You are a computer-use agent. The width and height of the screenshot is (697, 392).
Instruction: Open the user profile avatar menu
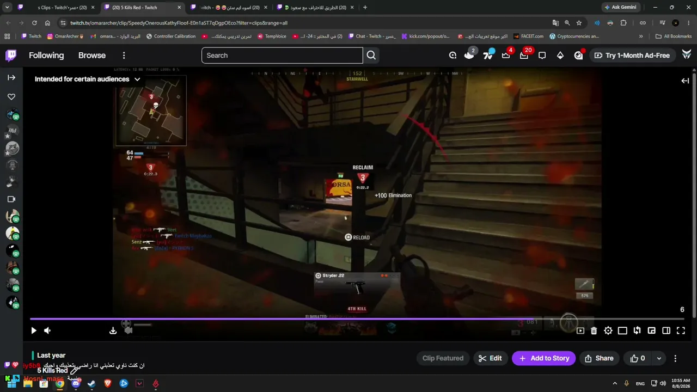pos(687,56)
